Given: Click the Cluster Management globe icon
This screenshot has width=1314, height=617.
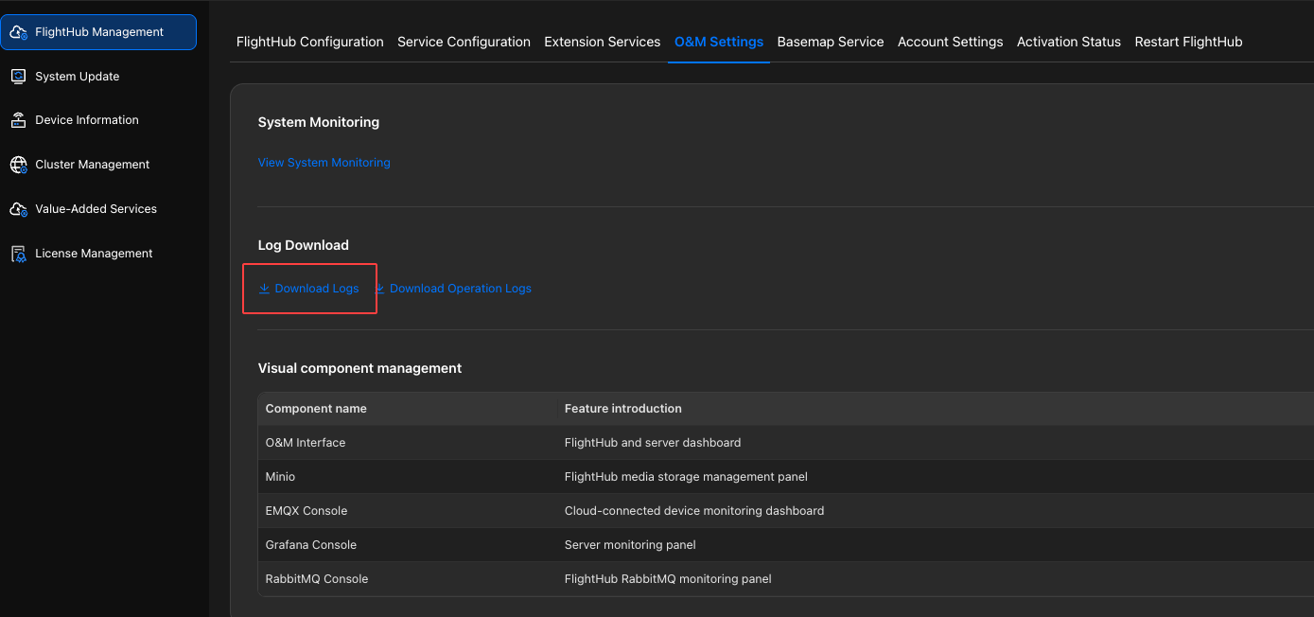Looking at the screenshot, I should [x=18, y=165].
